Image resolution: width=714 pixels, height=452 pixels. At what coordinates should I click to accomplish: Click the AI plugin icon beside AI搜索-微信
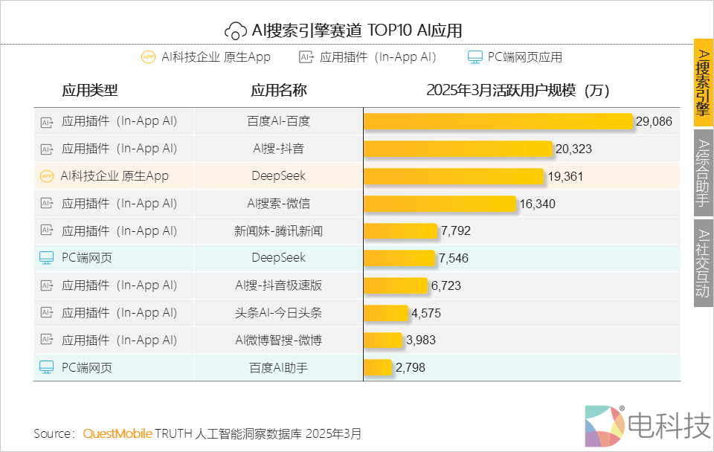47,203
